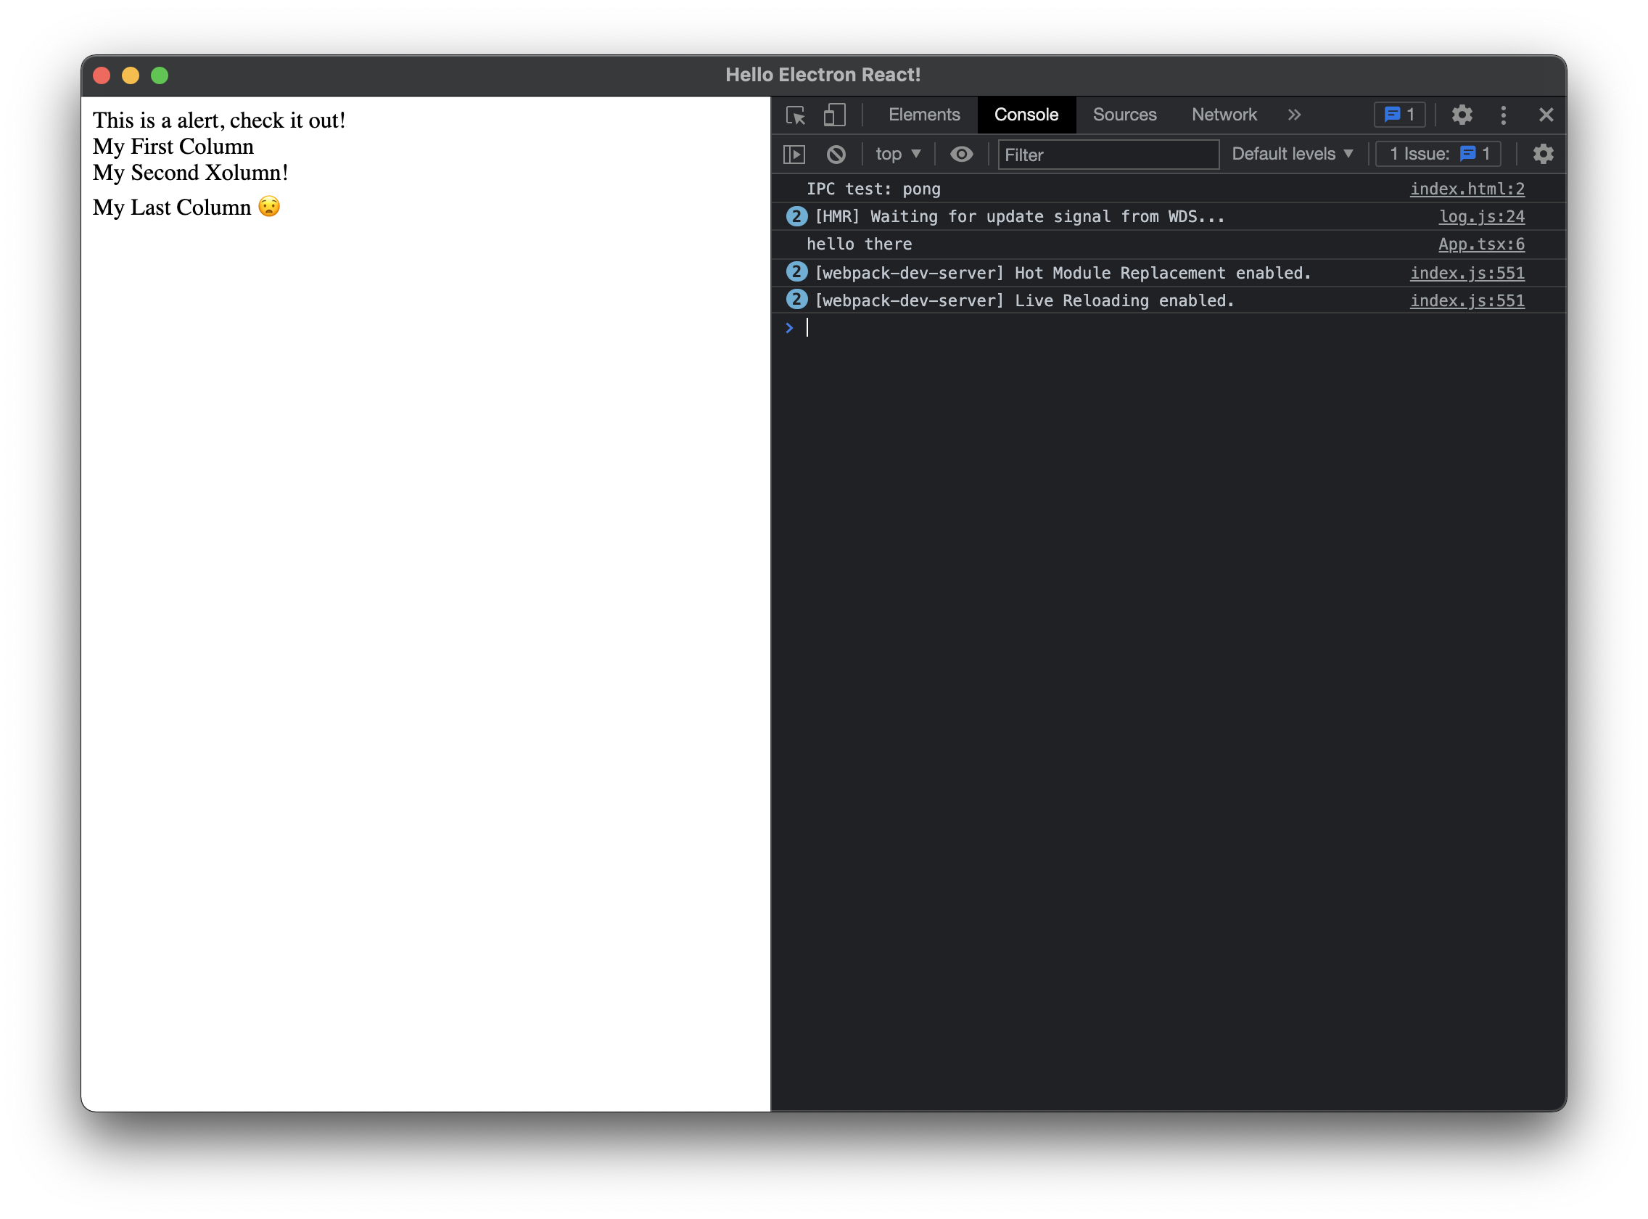Focus the console Filter input field
This screenshot has width=1648, height=1219.
pyautogui.click(x=1108, y=155)
